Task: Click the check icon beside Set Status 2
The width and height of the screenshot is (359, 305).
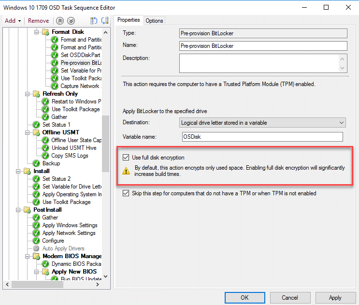Action: (36, 179)
